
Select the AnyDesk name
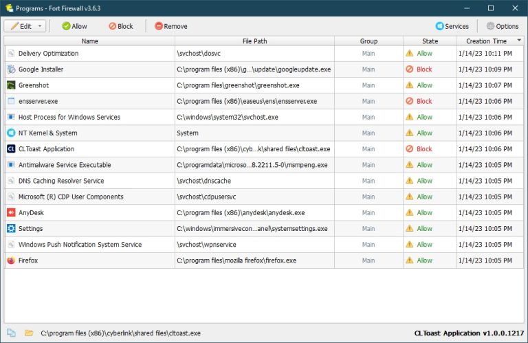click(x=31, y=212)
